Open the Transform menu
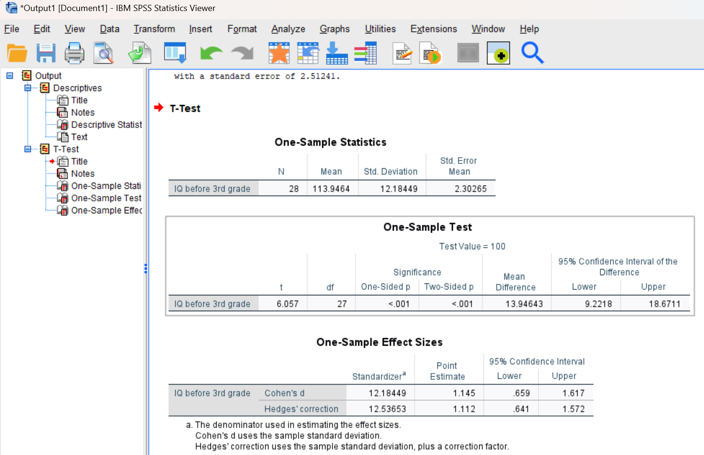The width and height of the screenshot is (704, 455). click(154, 29)
